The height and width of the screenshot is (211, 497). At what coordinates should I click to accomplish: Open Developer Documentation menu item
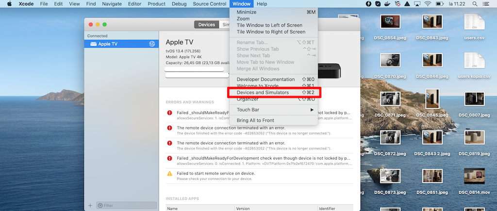pos(274,80)
